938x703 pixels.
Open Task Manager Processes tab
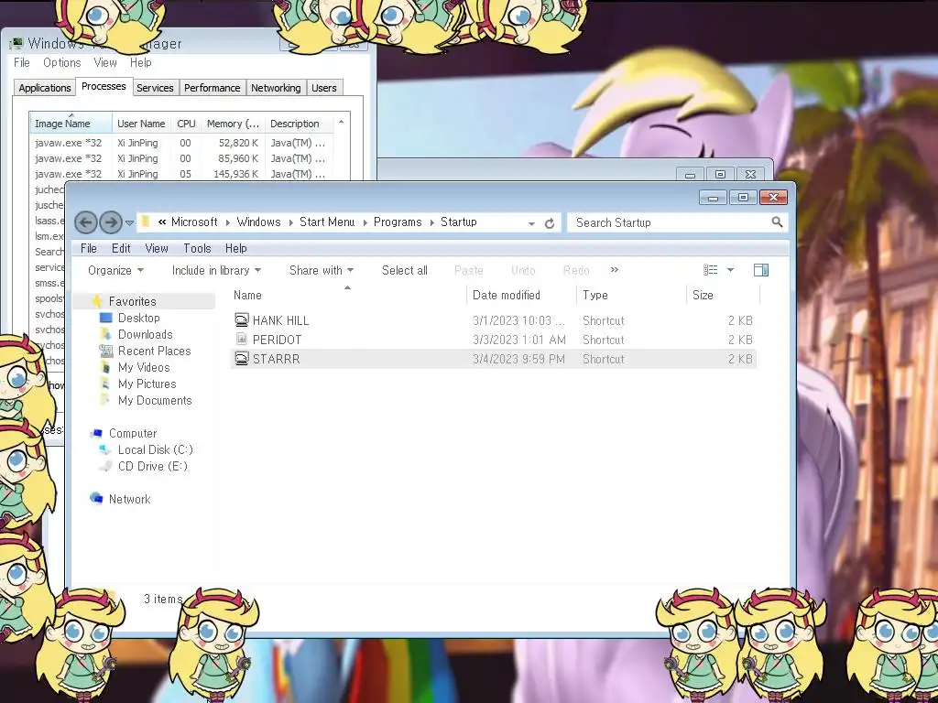[104, 86]
